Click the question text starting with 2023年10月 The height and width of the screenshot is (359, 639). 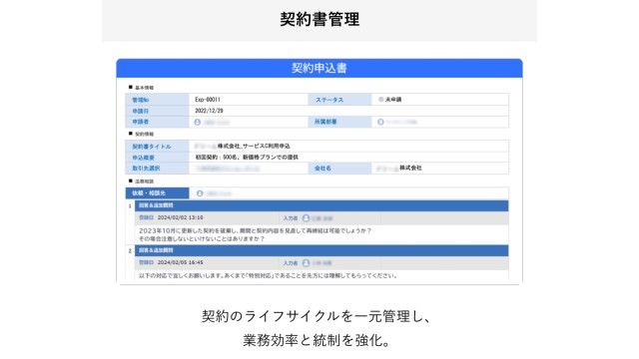(256, 230)
